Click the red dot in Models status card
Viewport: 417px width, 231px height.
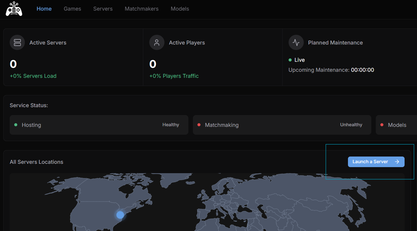click(x=382, y=125)
